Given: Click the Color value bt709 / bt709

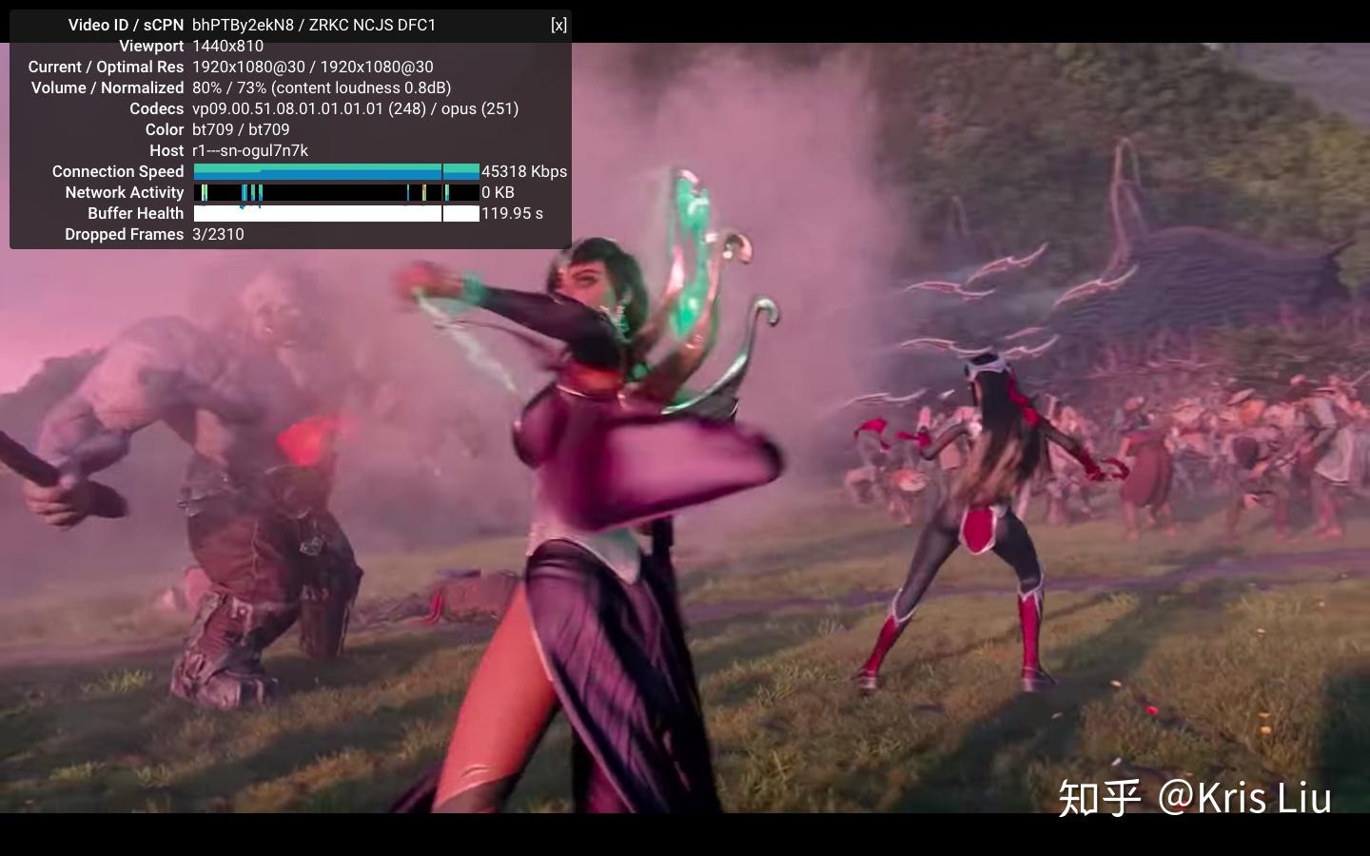Looking at the screenshot, I should pos(241,129).
